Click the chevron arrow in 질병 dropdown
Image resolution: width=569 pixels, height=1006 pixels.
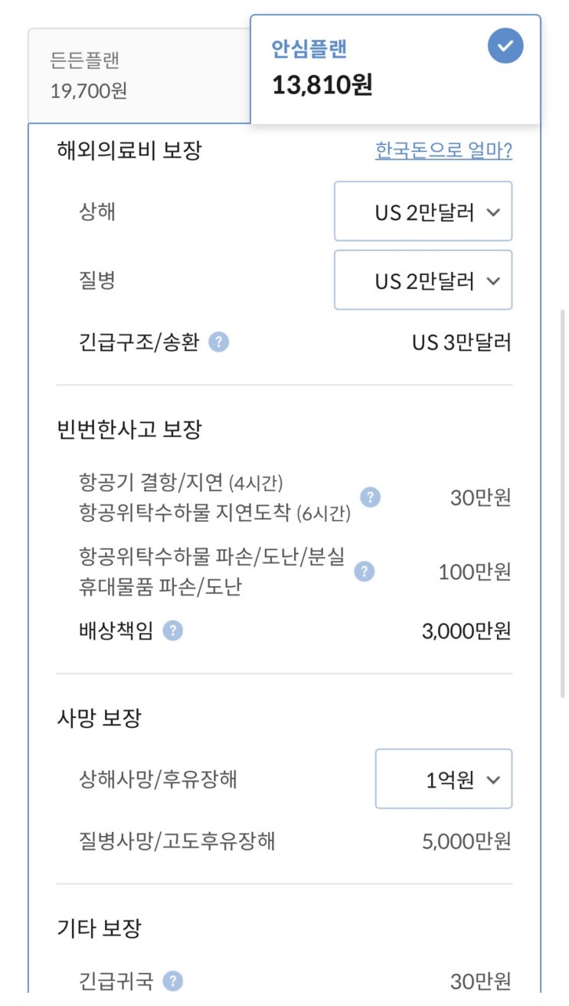coord(493,281)
